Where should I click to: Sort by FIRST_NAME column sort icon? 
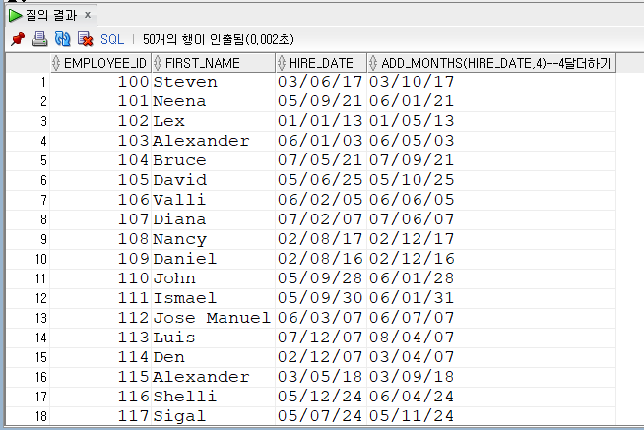pos(158,63)
